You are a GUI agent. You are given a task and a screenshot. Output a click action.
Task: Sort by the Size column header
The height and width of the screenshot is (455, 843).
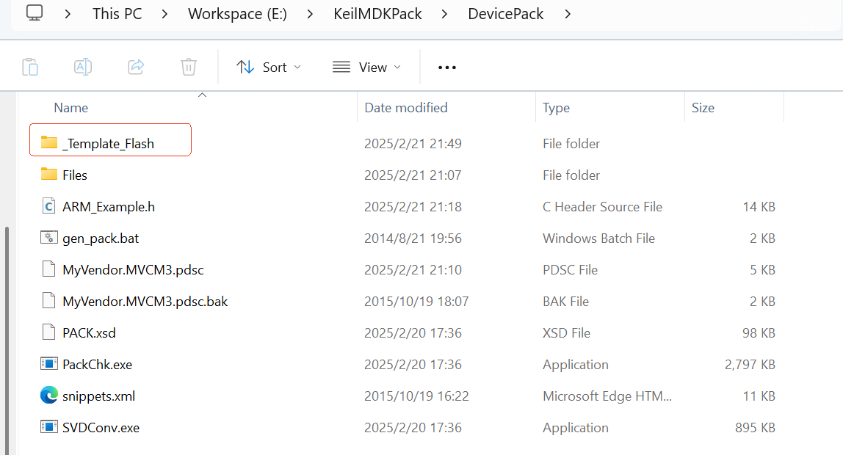[x=703, y=108]
